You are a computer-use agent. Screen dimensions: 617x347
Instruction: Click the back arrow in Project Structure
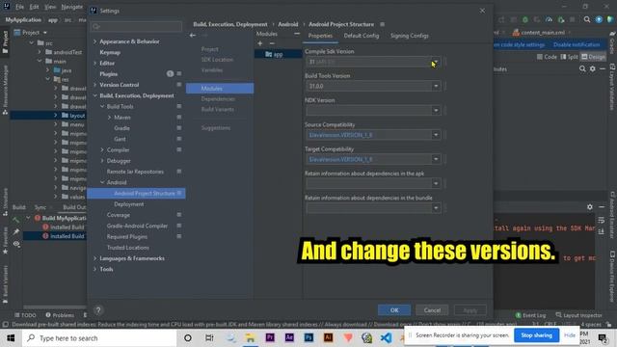[x=193, y=36]
